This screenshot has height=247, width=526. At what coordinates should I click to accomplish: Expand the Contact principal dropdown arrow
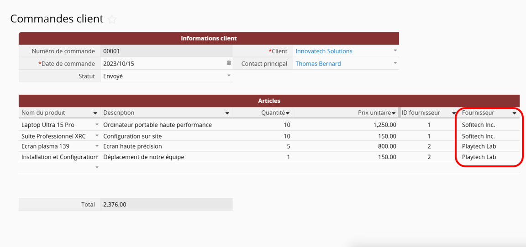pos(395,63)
